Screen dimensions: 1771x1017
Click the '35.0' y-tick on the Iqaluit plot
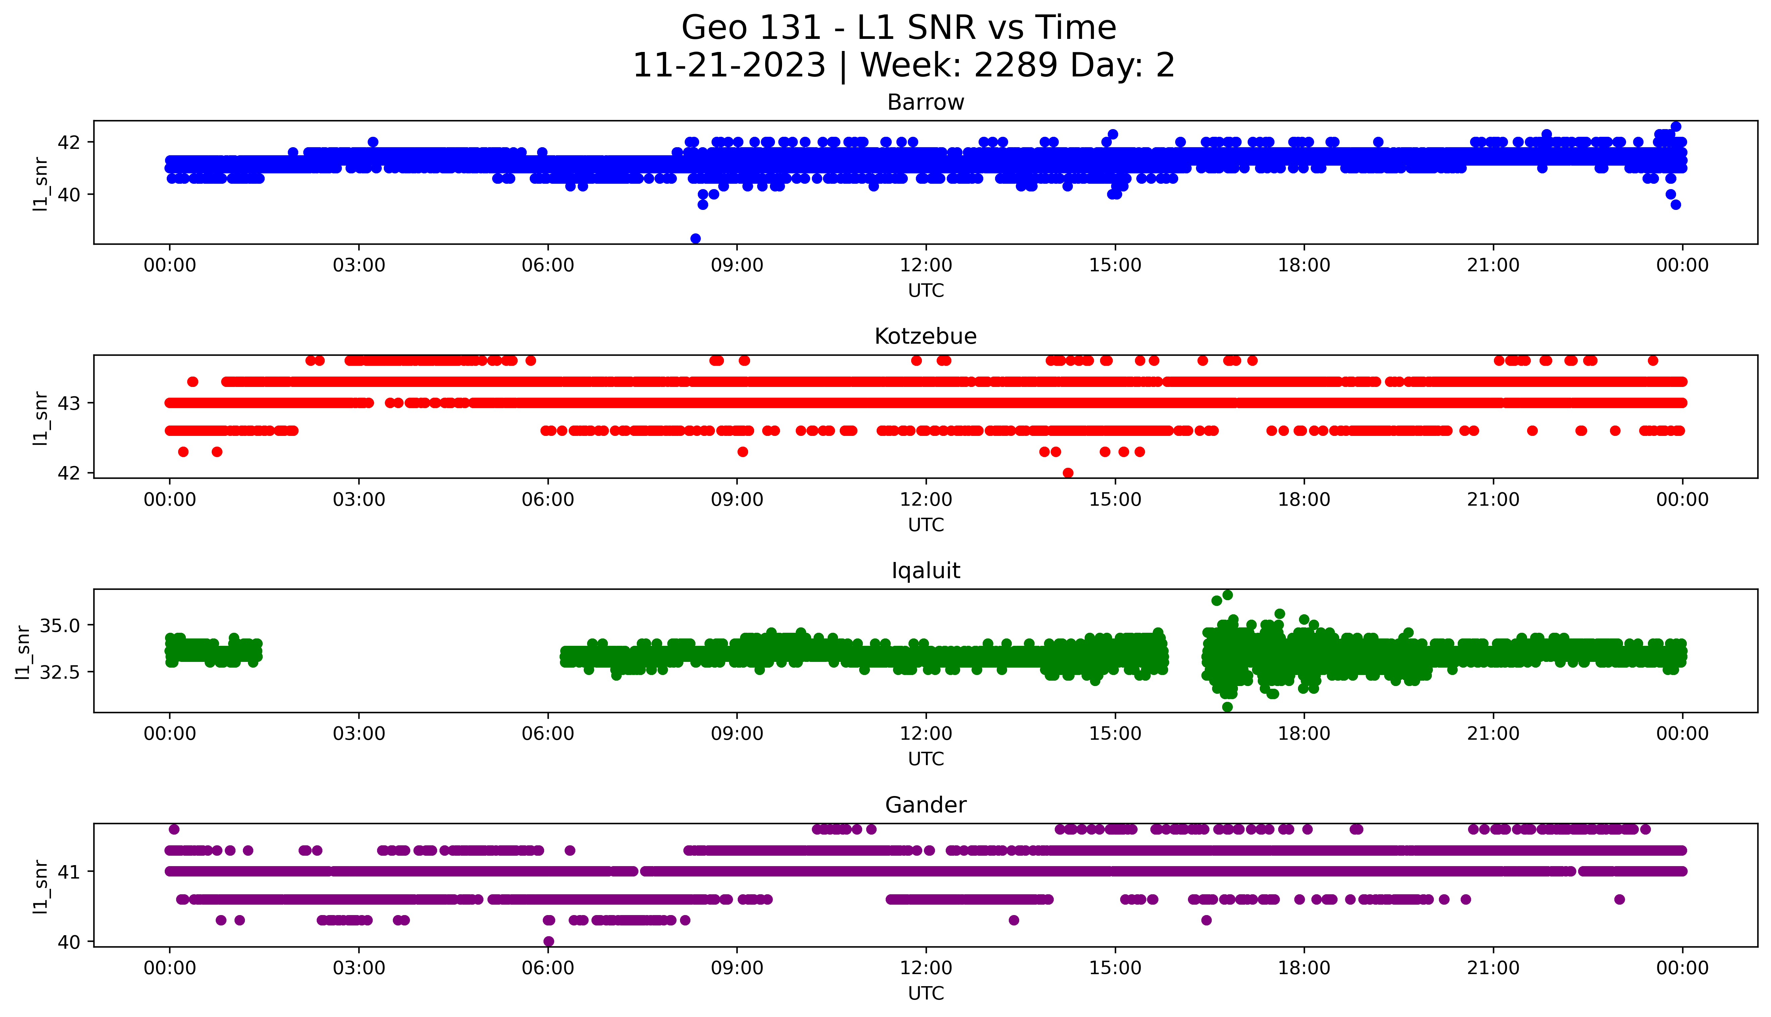pos(60,625)
